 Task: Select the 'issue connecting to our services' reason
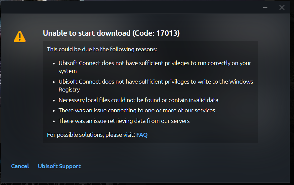pos(137,110)
